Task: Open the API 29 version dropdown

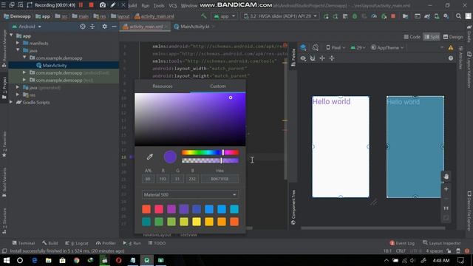Action: click(358, 47)
